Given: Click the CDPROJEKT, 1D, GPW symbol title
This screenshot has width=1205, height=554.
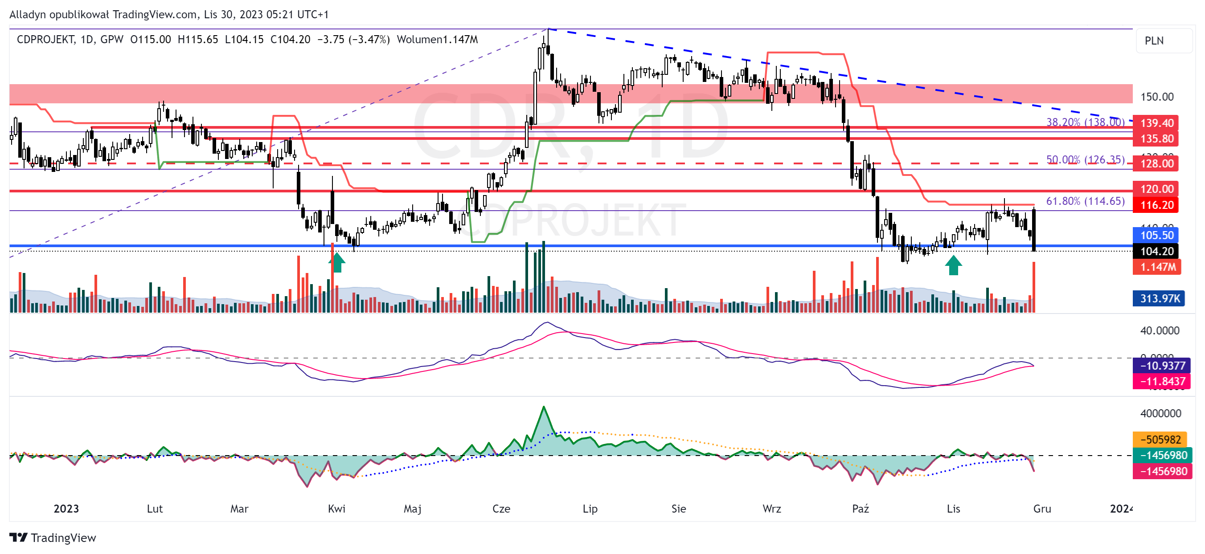Looking at the screenshot, I should (70, 40).
